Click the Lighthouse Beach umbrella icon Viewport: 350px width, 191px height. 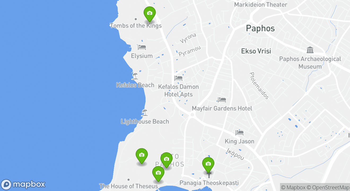click(145, 113)
